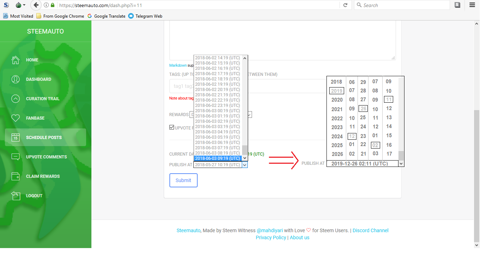Click the page scrollbar up arrow
The image size is (480, 271).
coord(477,23)
